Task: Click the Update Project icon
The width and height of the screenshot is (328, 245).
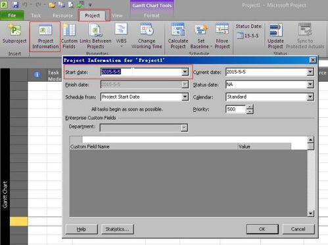Action: pos(275,36)
